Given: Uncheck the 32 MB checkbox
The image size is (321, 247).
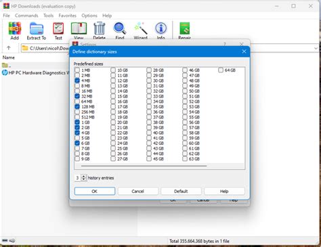Looking at the screenshot, I should click(x=77, y=96).
